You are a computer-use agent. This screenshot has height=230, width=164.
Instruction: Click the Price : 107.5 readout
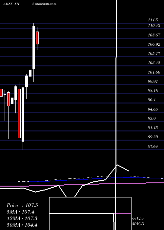[x=22, y=205]
